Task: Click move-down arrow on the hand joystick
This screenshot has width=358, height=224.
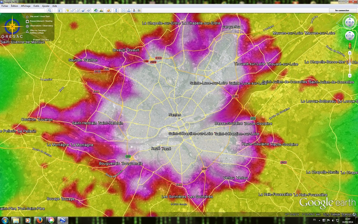Action: tap(350, 39)
